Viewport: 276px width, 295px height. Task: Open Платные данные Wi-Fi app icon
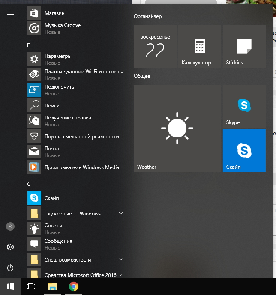point(34,74)
